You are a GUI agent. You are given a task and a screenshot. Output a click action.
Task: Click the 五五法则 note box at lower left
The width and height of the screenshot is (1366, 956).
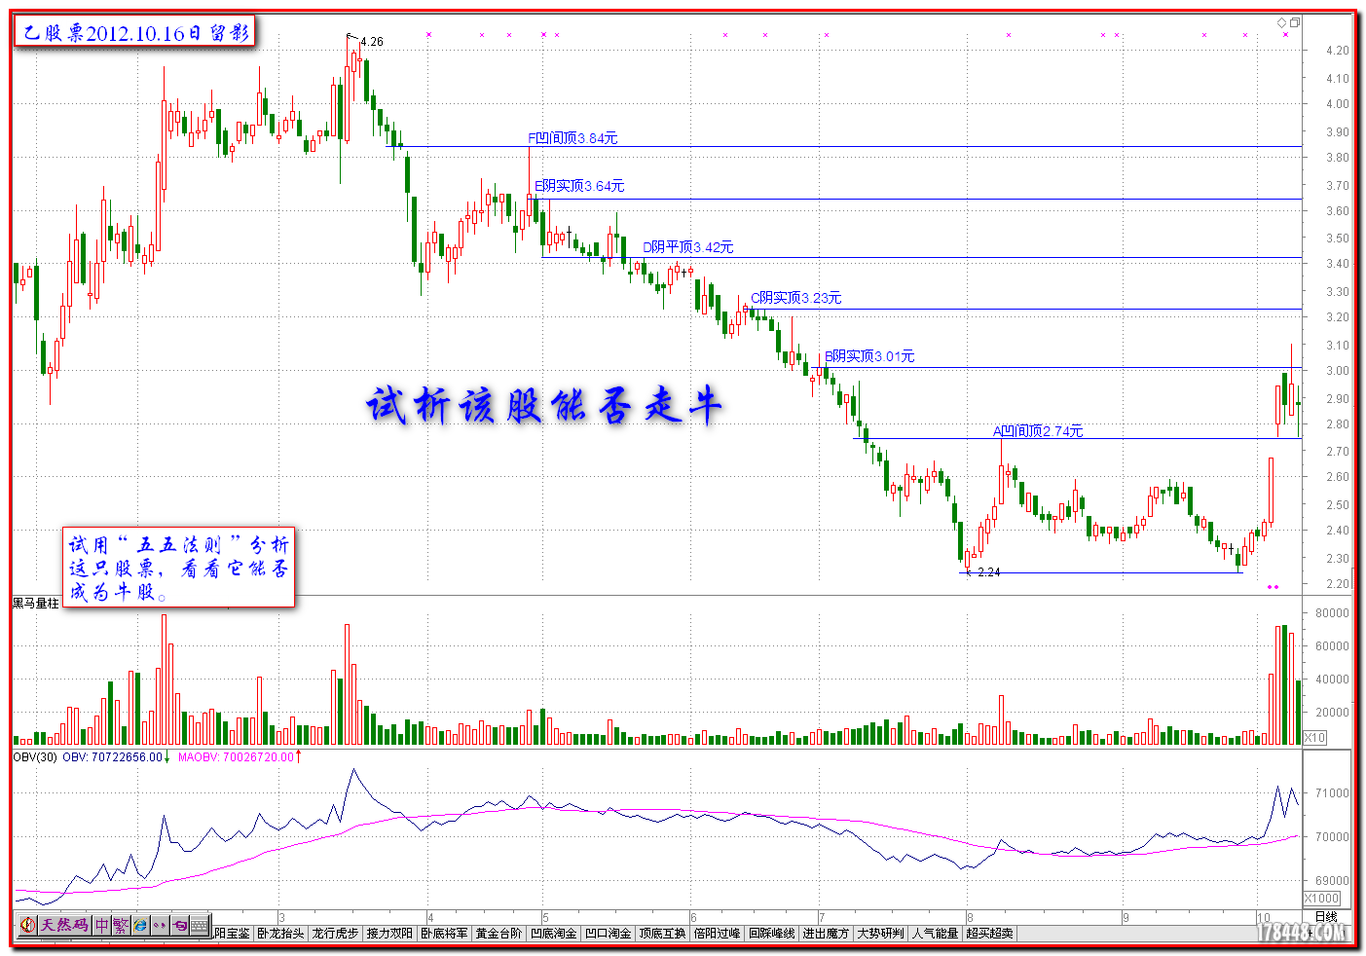[x=178, y=568]
